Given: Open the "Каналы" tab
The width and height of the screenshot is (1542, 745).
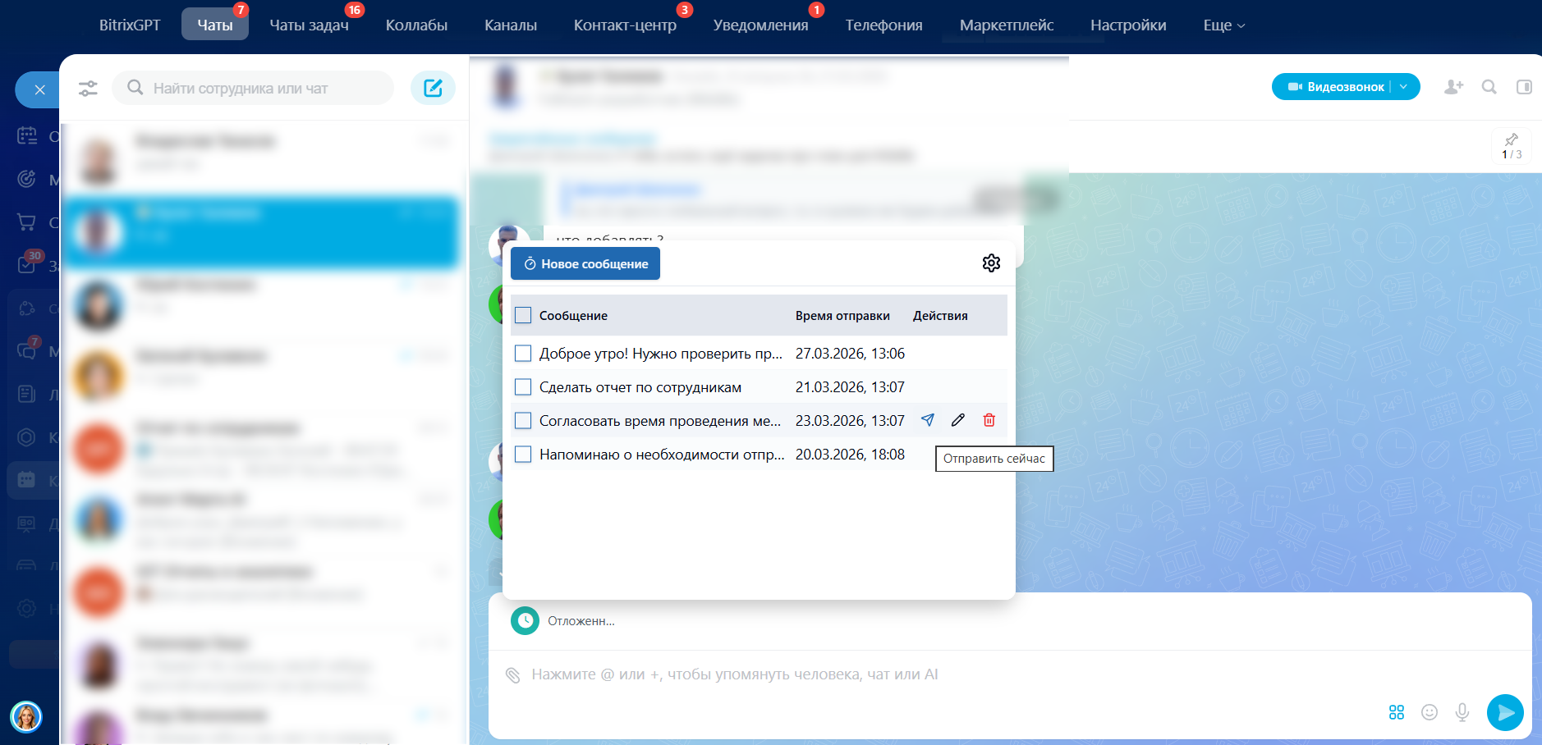Looking at the screenshot, I should (511, 25).
